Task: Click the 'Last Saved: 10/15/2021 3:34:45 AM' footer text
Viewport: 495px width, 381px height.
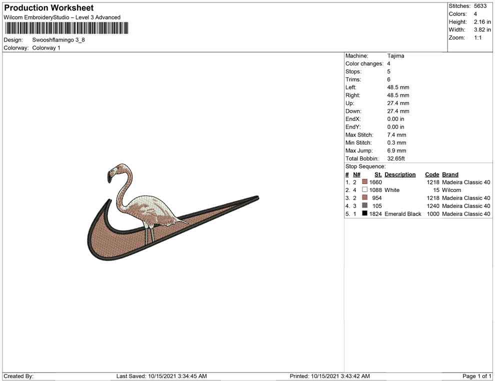Action: (x=161, y=376)
